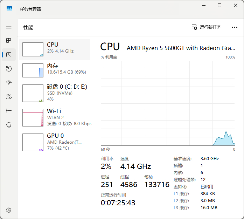244x219 pixels.
Task: Open Task Manager settings gear
Action: pos(9,210)
